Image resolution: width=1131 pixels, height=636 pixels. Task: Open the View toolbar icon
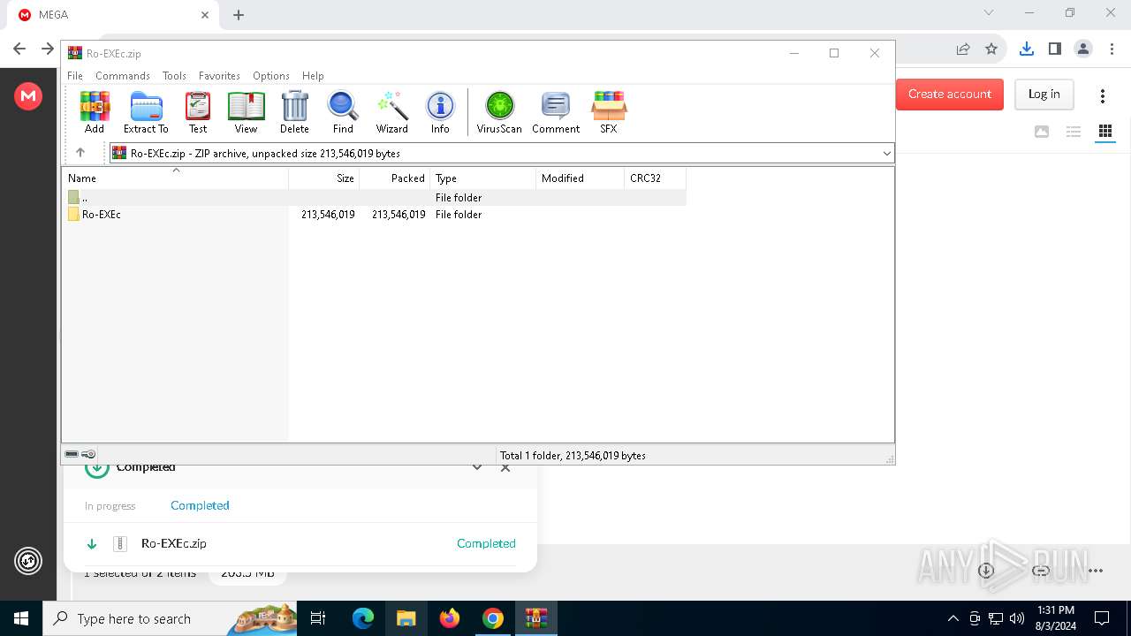pos(246,112)
